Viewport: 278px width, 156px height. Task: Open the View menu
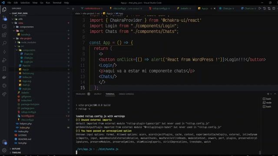point(35,3)
